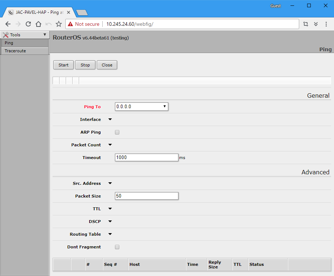The height and width of the screenshot is (276, 334).
Task: Click the Timeout input field
Action: pos(147,157)
